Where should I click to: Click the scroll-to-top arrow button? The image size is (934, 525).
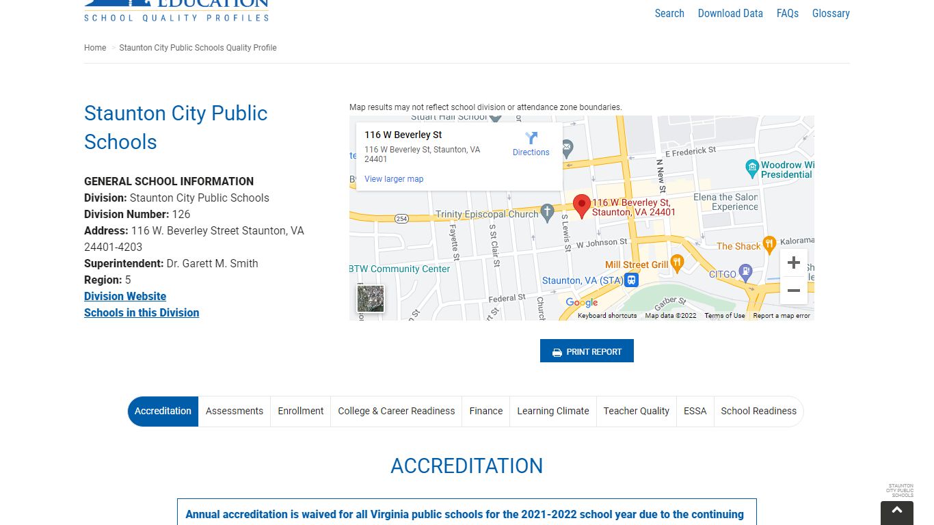point(897,512)
